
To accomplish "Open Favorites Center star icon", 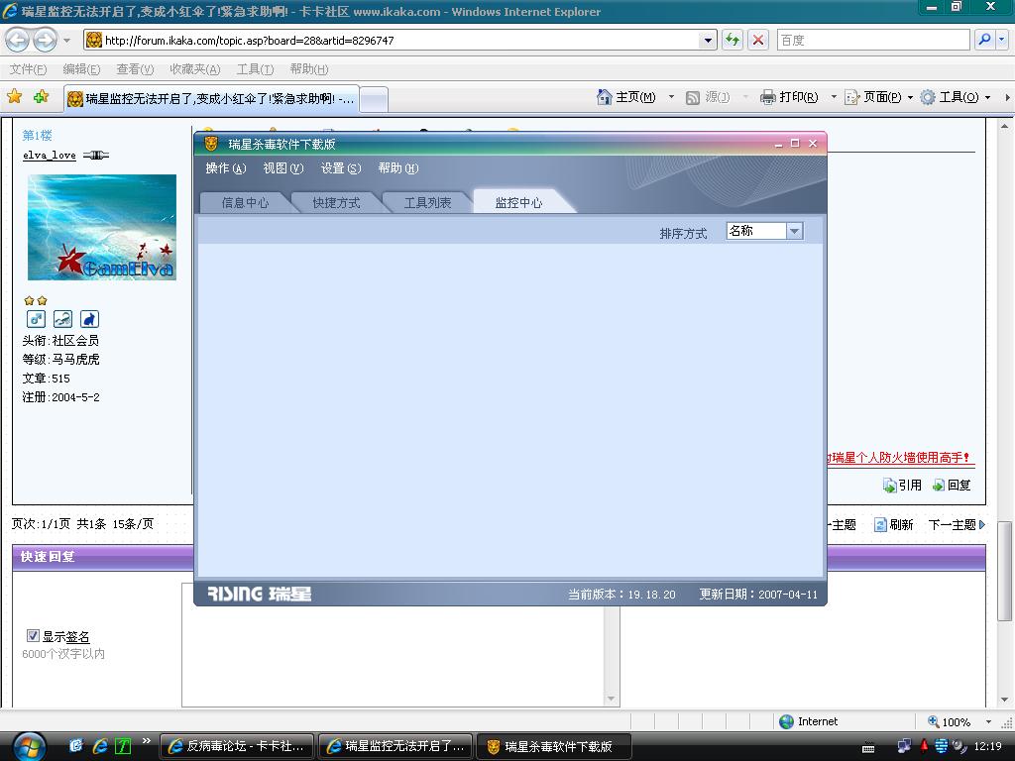I will click(14, 97).
